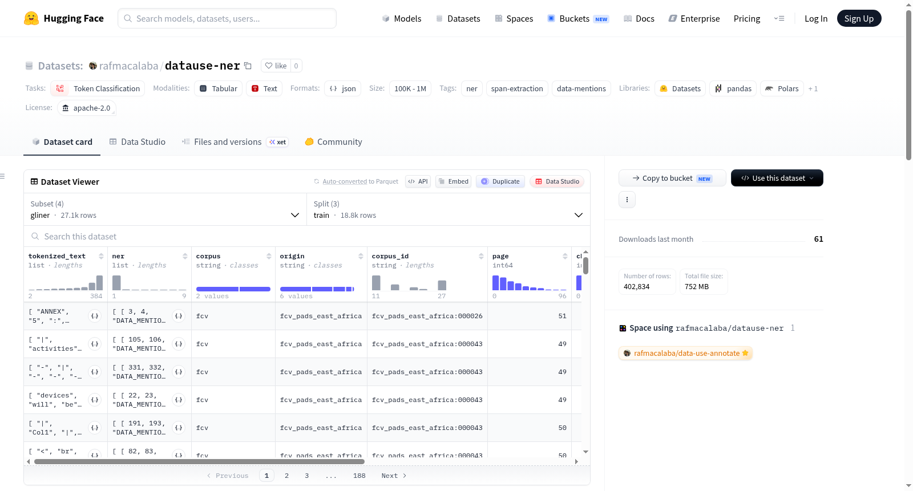Open the Files and versions tab
This screenshot has width=913, height=491.
[x=235, y=142]
